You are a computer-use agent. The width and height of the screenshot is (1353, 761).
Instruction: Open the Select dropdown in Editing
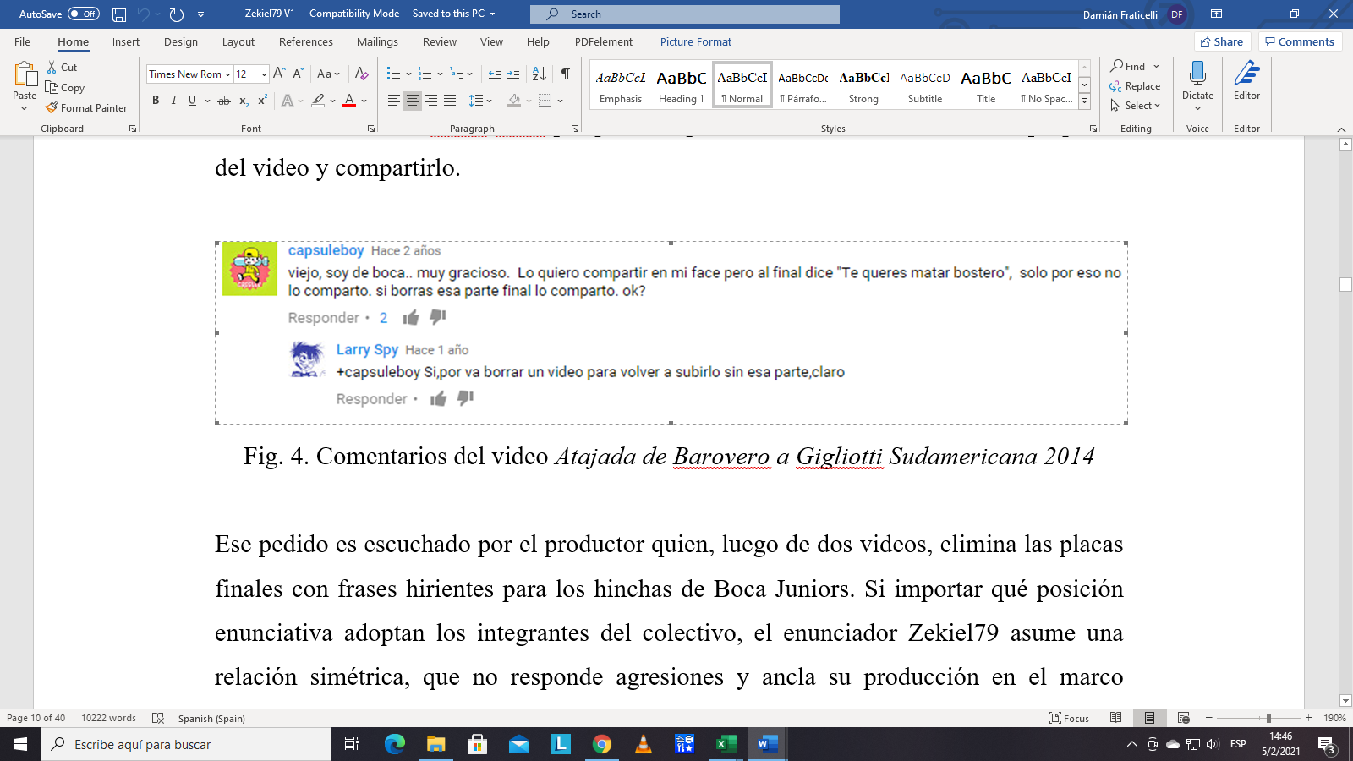point(1136,106)
